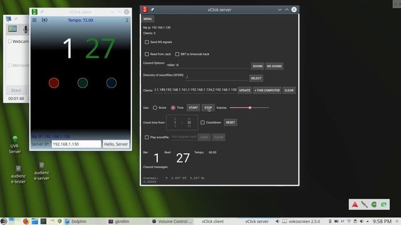
Task: Toggle BBT to timecode hack checkbox
Action: pyautogui.click(x=177, y=54)
